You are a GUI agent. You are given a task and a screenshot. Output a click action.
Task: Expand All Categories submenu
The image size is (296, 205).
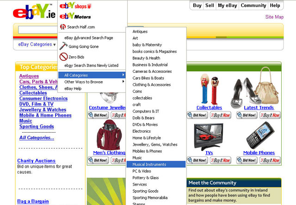(x=92, y=75)
